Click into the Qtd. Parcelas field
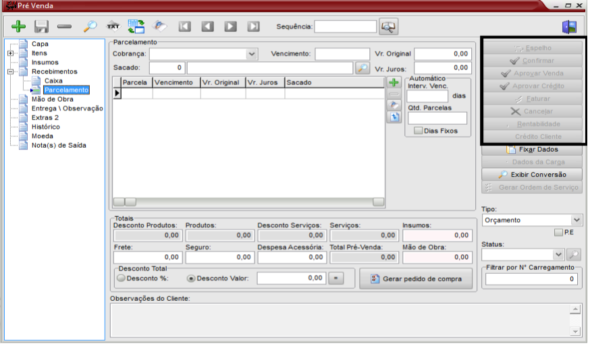Image resolution: width=590 pixels, height=344 pixels. tap(437, 119)
